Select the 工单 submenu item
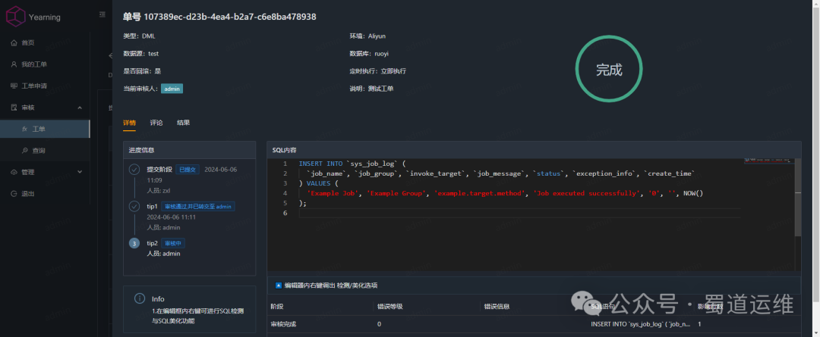The image size is (820, 337). tap(45, 129)
